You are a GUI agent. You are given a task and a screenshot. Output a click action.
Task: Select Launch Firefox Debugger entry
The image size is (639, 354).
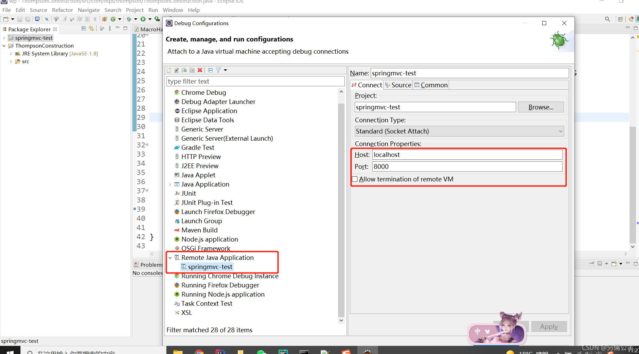point(218,212)
